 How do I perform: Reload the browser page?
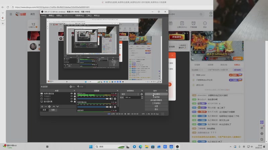(x=8, y=7)
